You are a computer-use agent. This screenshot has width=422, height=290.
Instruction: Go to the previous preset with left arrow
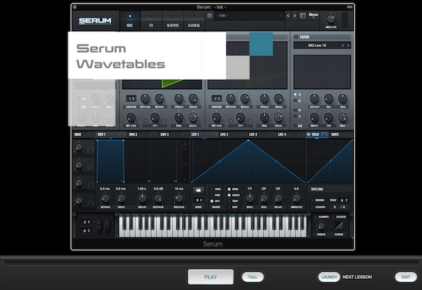pos(288,15)
